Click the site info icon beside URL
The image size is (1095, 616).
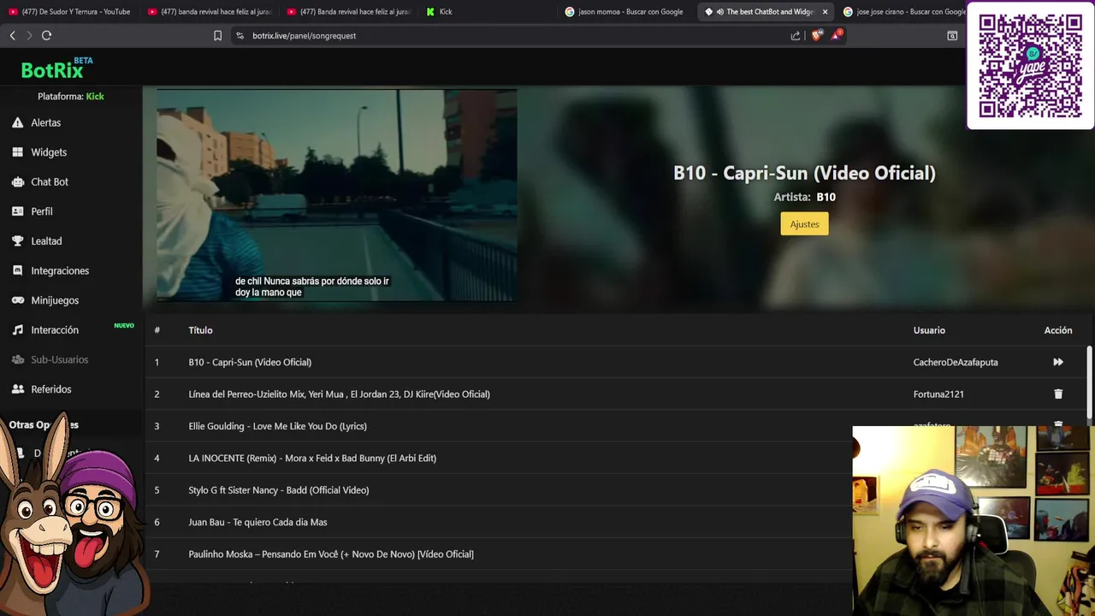pos(240,35)
